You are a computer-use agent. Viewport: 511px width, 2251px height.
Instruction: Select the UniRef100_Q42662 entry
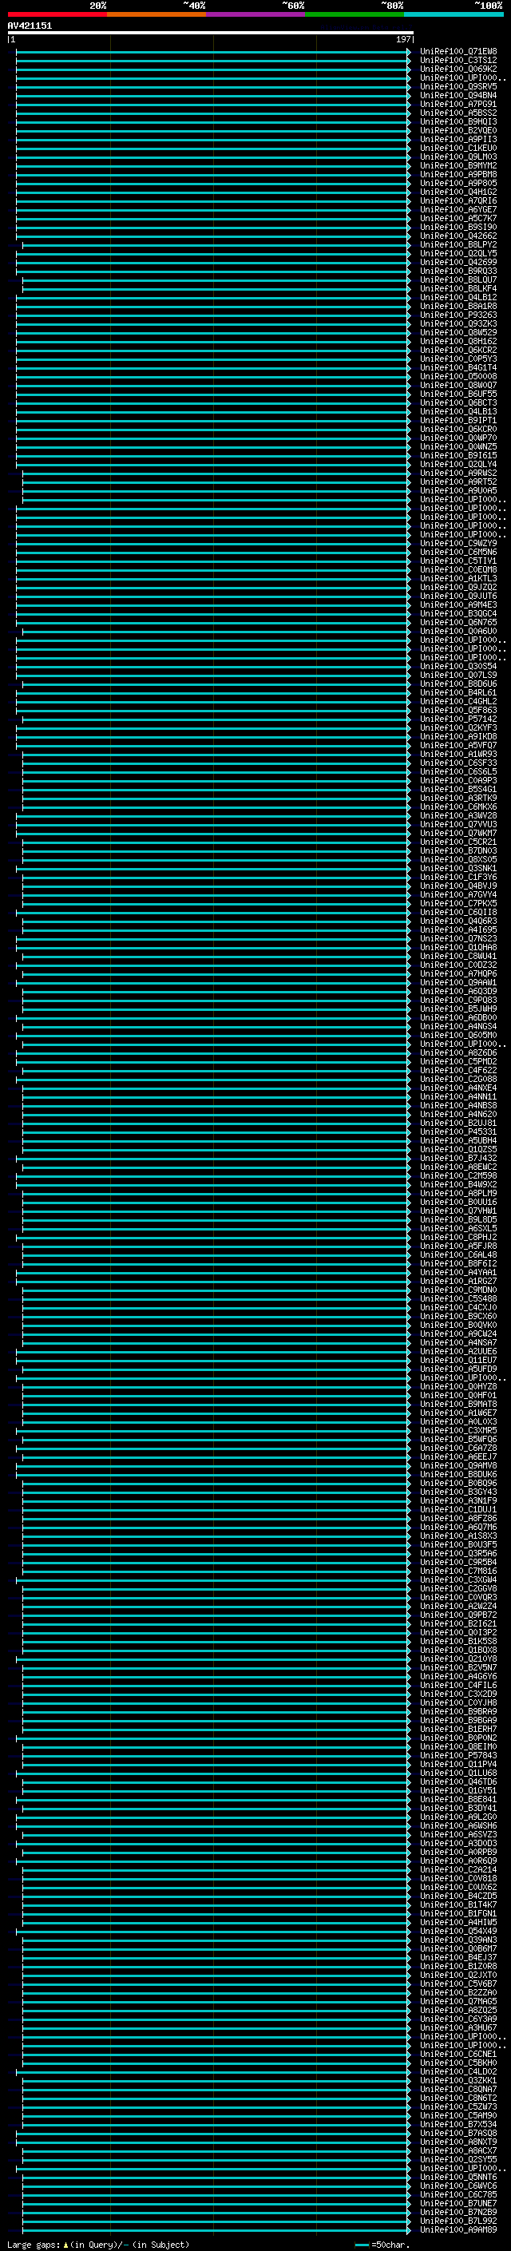458,236
